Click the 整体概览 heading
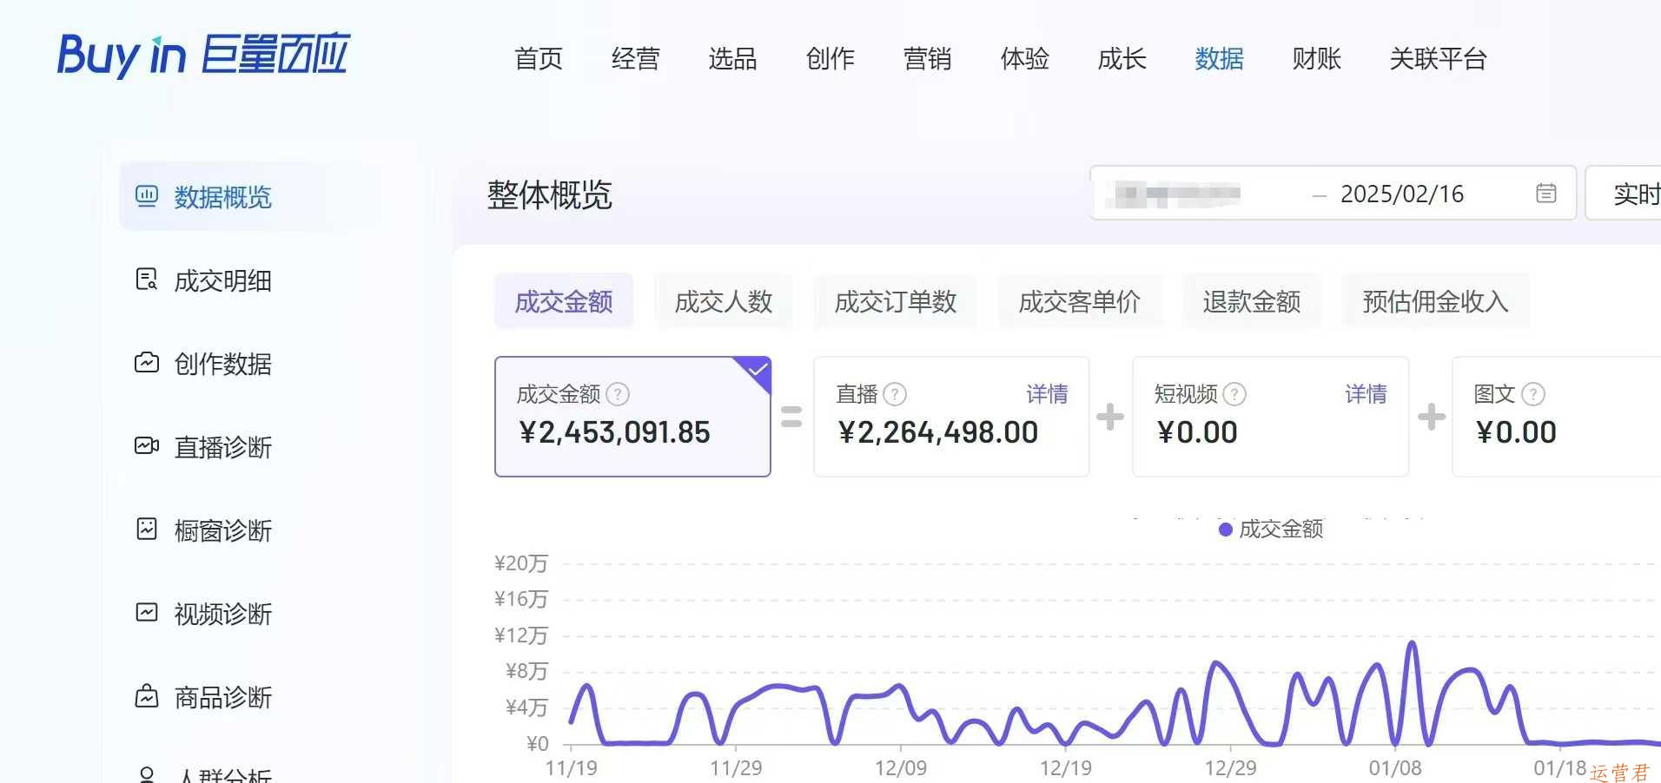1661x783 pixels. pos(550,194)
